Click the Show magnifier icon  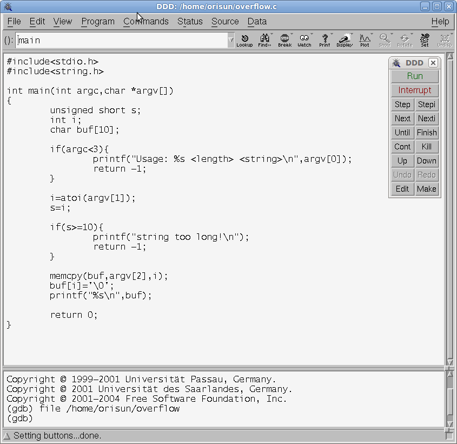tap(385, 40)
